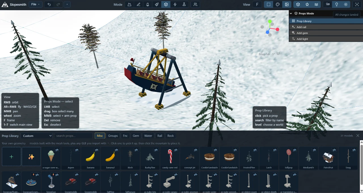Click the recenter view focus icon
The height and width of the screenshot is (193, 363).
(x=357, y=5)
